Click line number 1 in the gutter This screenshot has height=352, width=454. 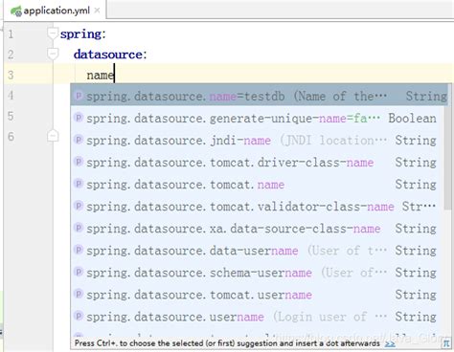[x=11, y=33]
